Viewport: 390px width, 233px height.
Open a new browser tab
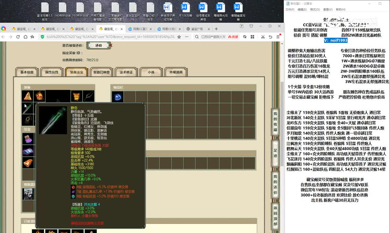click(x=217, y=29)
